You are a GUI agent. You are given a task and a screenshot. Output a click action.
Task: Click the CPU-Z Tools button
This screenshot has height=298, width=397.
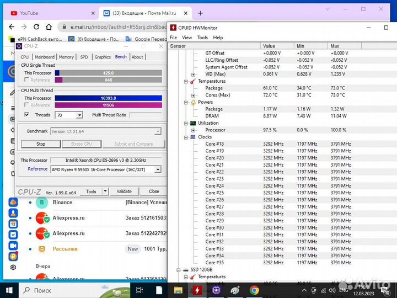[91, 191]
